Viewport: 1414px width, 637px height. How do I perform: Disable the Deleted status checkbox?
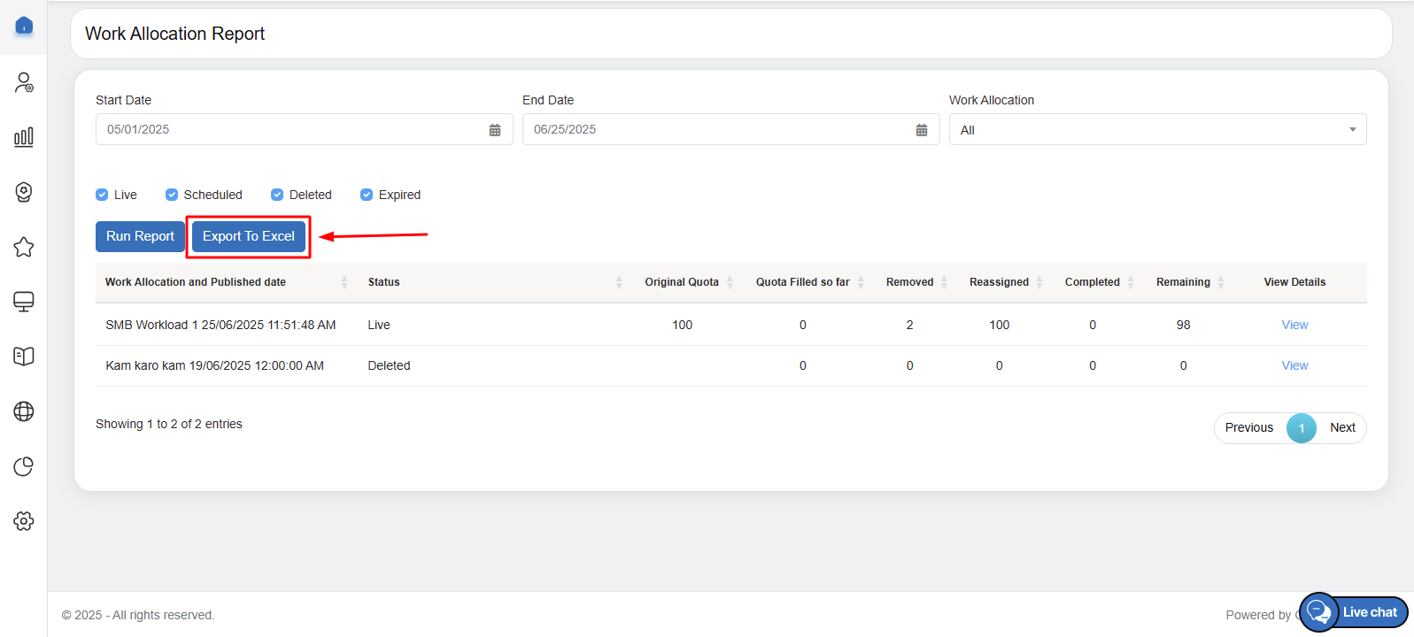277,195
